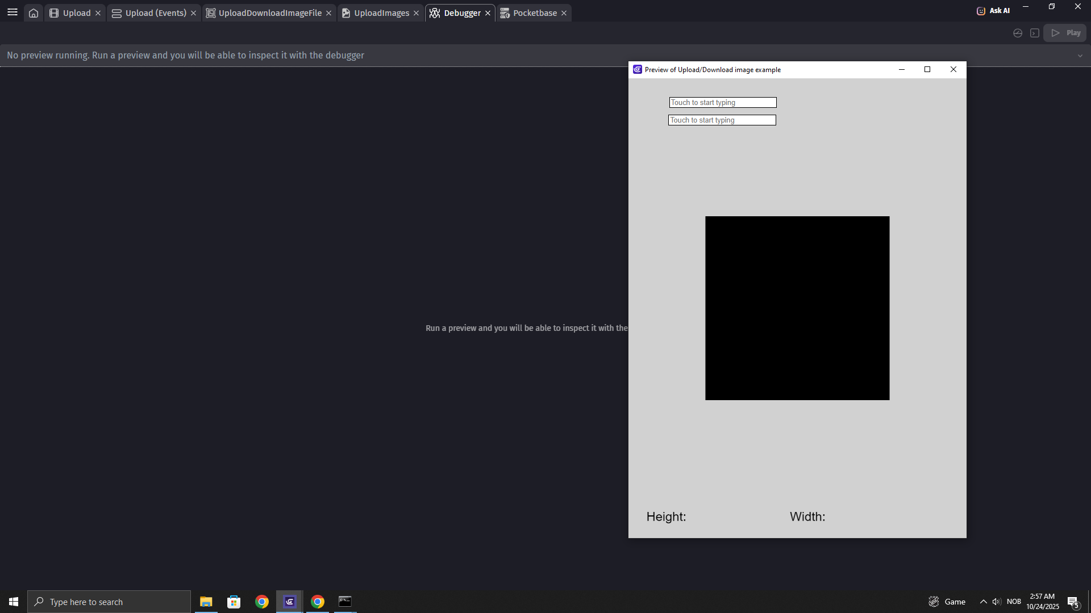Click the Height: label in preview
Image resolution: width=1091 pixels, height=613 pixels.
666,517
